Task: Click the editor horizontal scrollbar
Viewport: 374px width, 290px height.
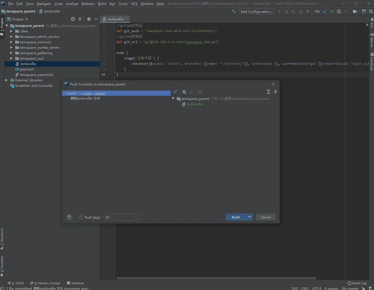Action: click(216, 278)
